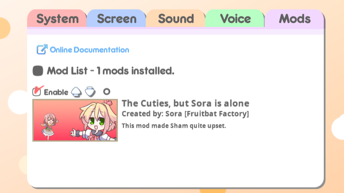Switch to the Screen tab
The height and width of the screenshot is (193, 344).
point(117,18)
